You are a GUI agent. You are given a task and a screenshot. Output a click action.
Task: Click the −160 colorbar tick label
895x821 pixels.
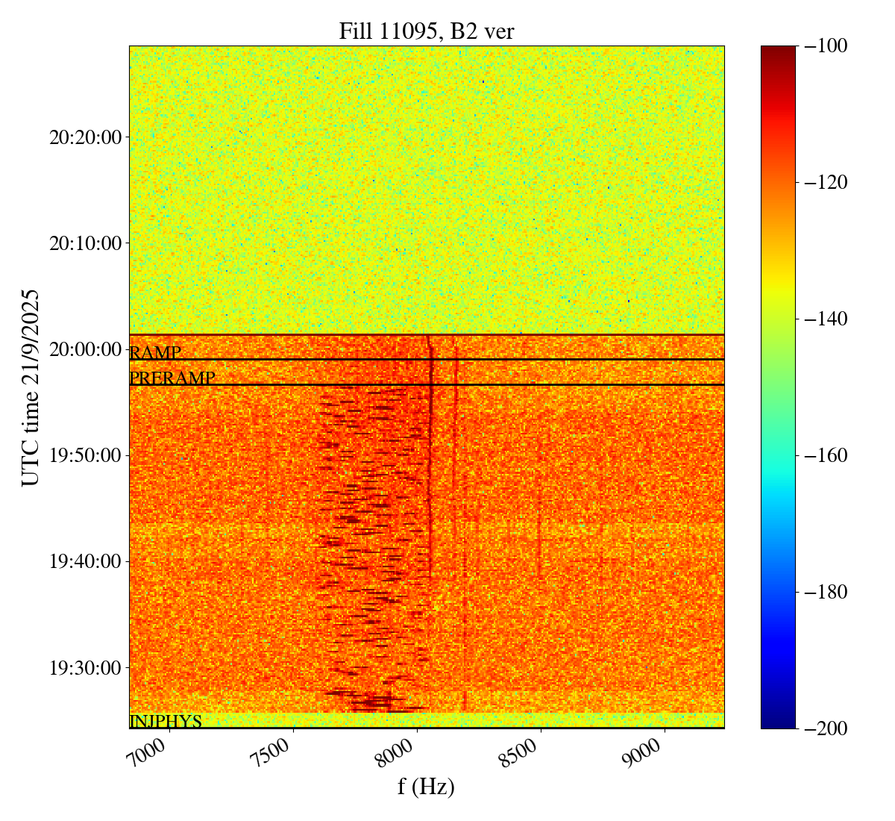pyautogui.click(x=827, y=455)
